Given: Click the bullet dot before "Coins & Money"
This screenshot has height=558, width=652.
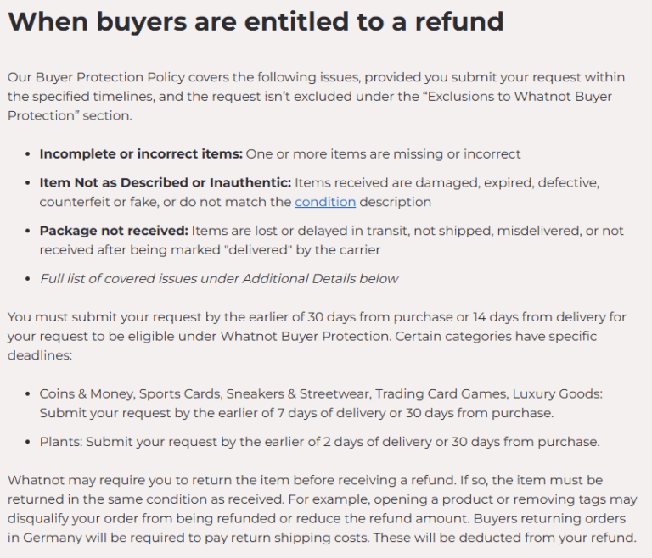Looking at the screenshot, I should 27,394.
